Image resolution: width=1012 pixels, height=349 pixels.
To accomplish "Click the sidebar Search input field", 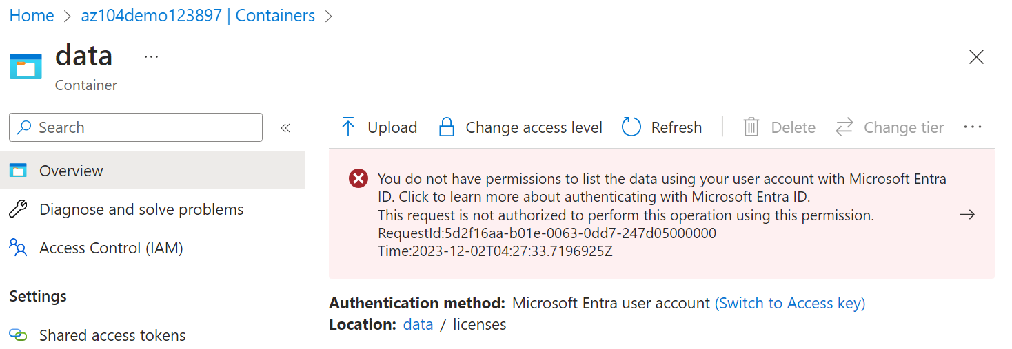I will pyautogui.click(x=145, y=127).
